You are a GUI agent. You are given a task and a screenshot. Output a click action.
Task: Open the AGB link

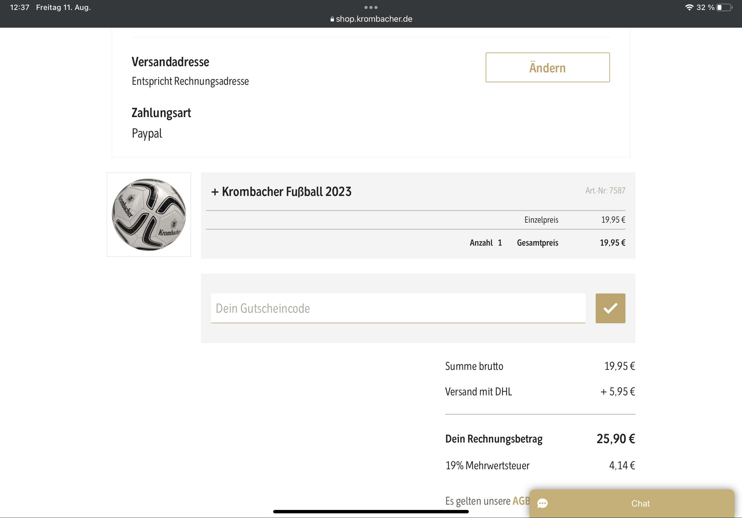point(521,501)
